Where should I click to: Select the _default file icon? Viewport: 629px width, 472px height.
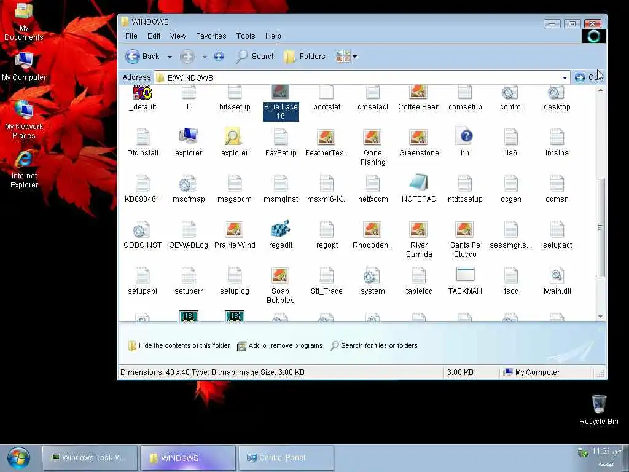pyautogui.click(x=143, y=98)
